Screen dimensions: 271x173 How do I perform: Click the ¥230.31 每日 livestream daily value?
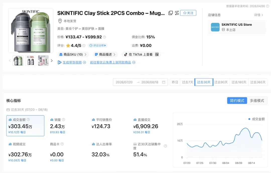pyautogui.click(x=142, y=132)
